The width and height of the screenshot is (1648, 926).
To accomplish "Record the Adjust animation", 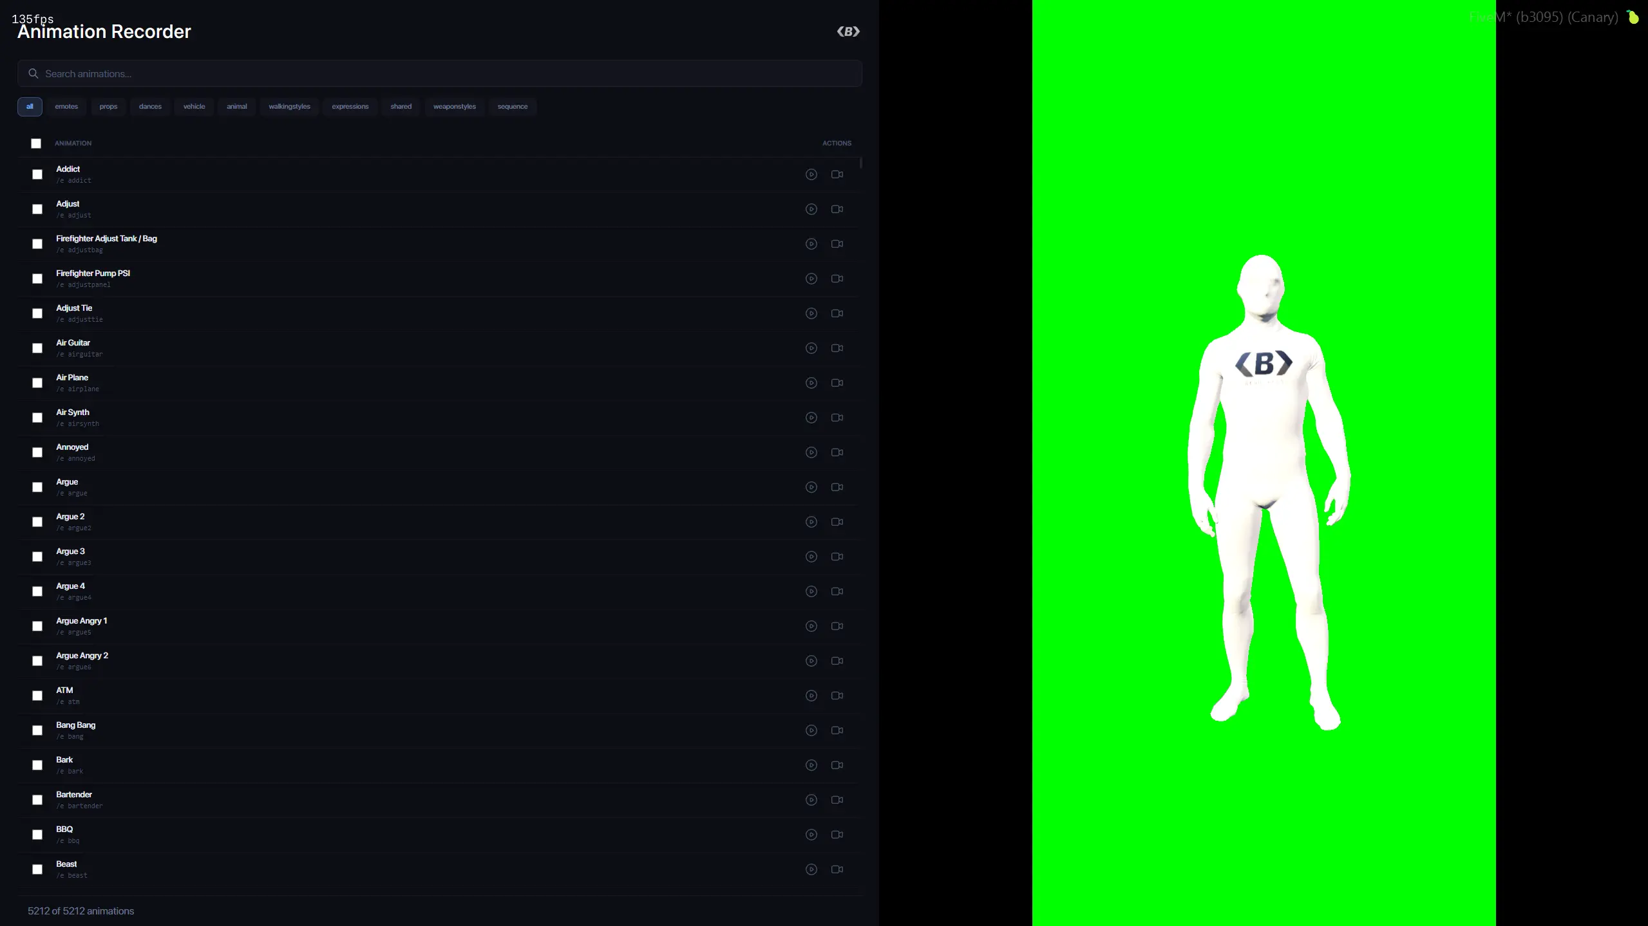I will click(x=837, y=209).
